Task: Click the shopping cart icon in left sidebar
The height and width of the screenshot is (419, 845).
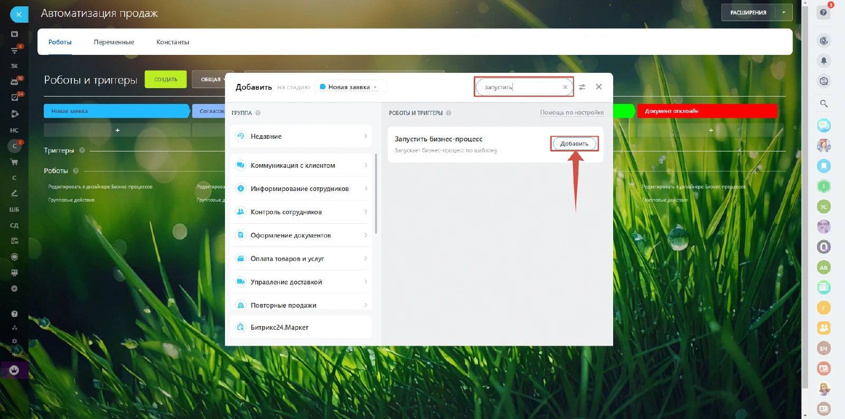Action: click(14, 162)
